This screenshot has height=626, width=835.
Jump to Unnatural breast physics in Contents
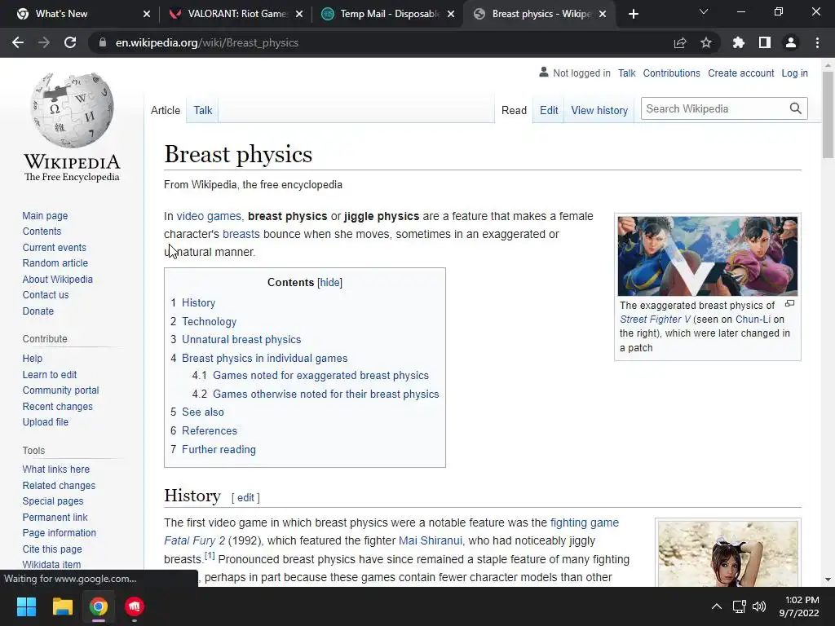pos(241,340)
